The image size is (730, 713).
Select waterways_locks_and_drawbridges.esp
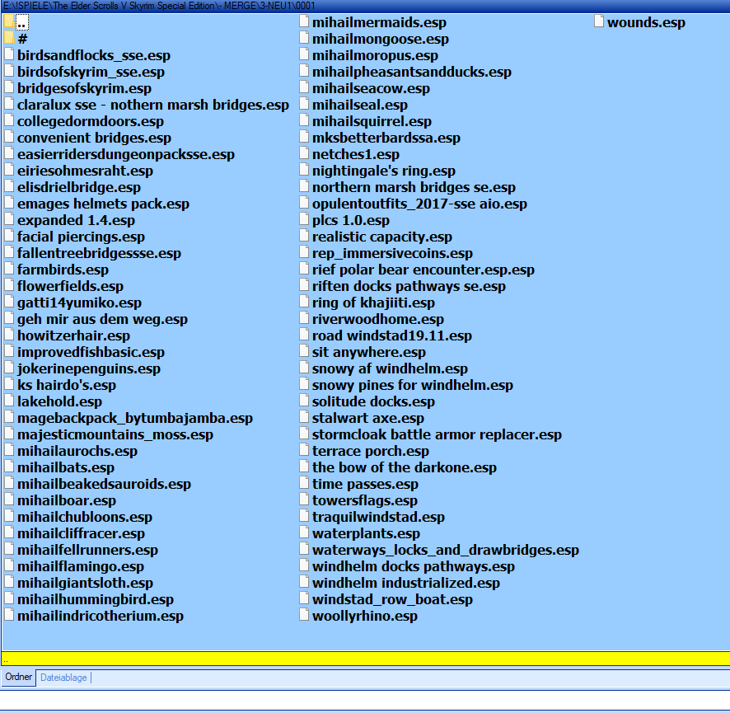pos(446,550)
